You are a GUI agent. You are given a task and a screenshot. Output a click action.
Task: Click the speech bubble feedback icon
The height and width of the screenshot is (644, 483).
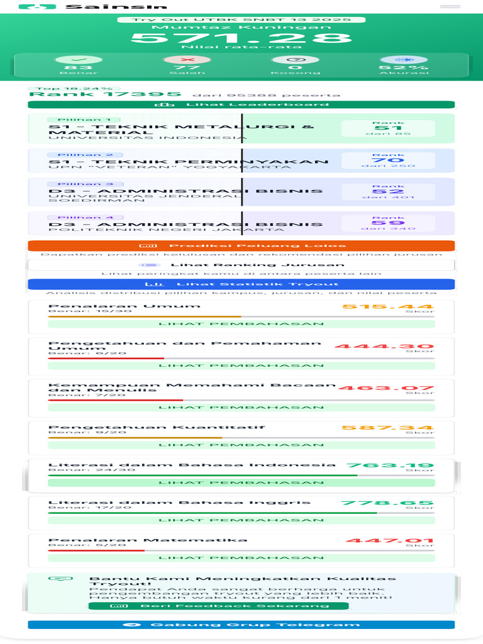click(61, 579)
